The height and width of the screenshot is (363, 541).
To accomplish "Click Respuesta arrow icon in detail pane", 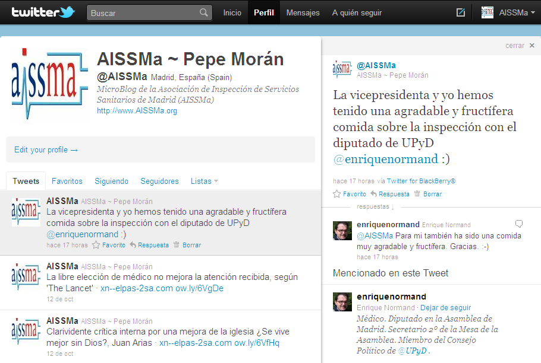I will click(374, 194).
